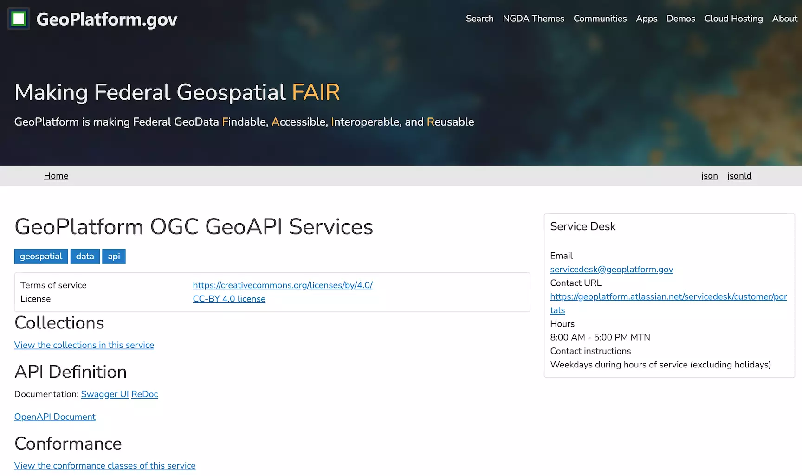Click the 'GeoPlatform is making Federal GeoData' tagline

[244, 122]
